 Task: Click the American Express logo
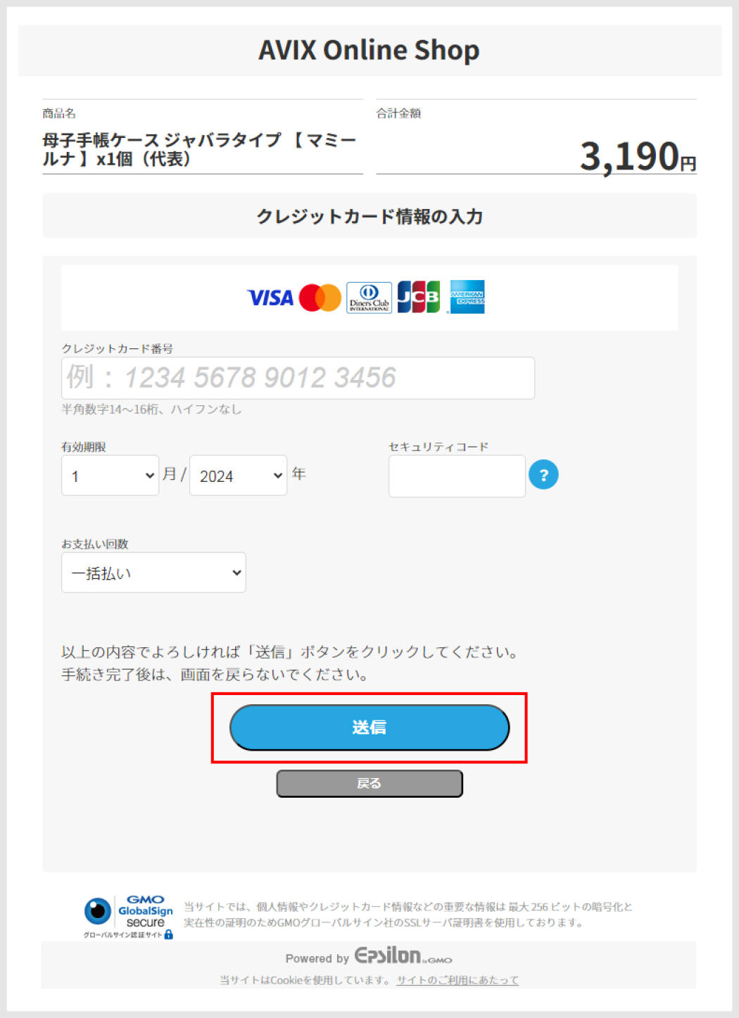click(467, 297)
